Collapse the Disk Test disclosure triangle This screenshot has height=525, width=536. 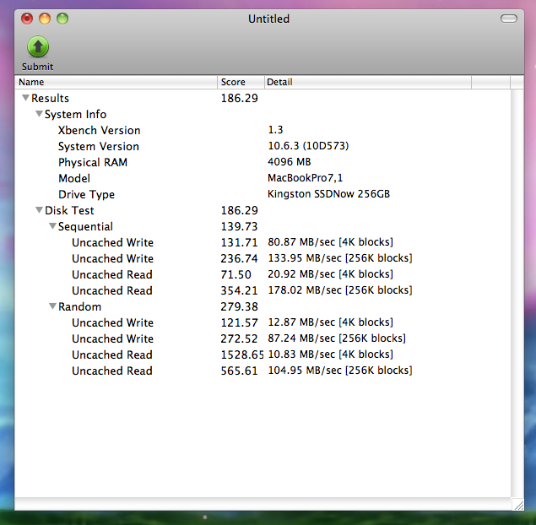click(40, 210)
